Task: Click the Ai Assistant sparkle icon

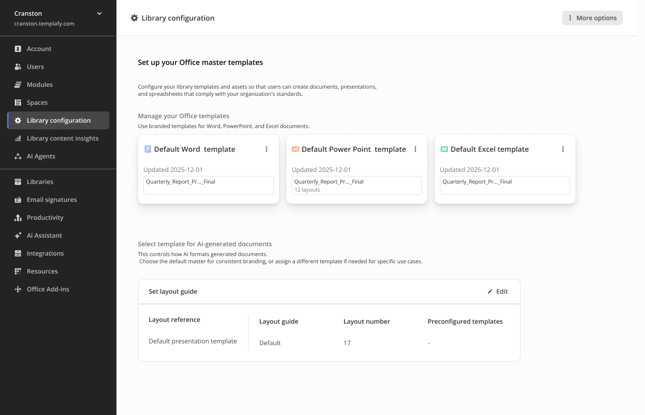Action: coord(18,235)
